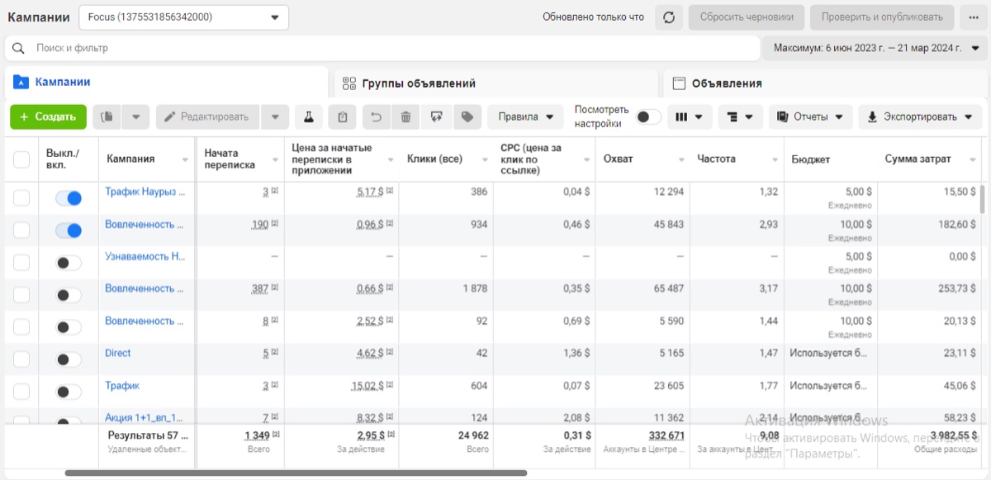Toggle off the Трафик Наурыз campaign switch

coord(69,198)
